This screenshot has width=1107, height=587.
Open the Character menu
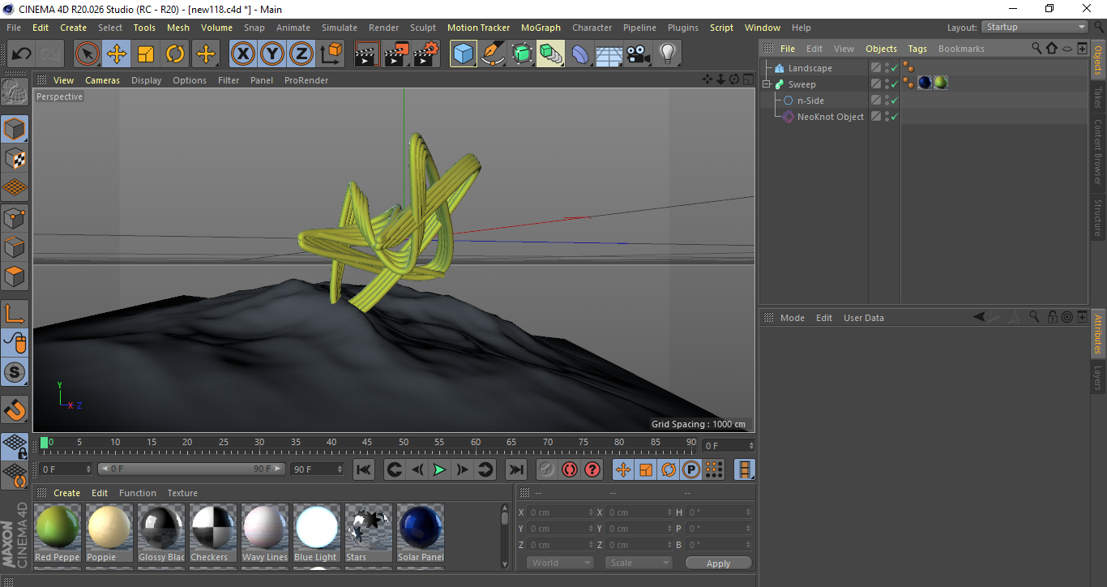[x=592, y=28]
